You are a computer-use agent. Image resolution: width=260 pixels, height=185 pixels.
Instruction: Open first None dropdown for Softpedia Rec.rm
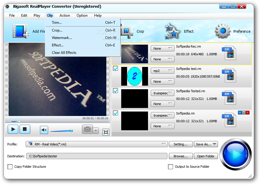[163, 48]
